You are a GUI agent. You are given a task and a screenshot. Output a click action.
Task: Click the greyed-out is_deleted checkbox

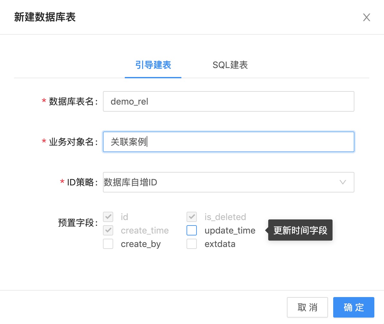click(x=192, y=217)
